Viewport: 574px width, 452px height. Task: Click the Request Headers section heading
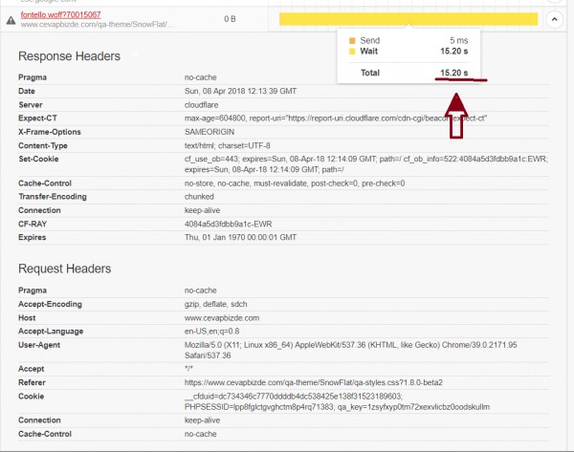click(x=64, y=269)
